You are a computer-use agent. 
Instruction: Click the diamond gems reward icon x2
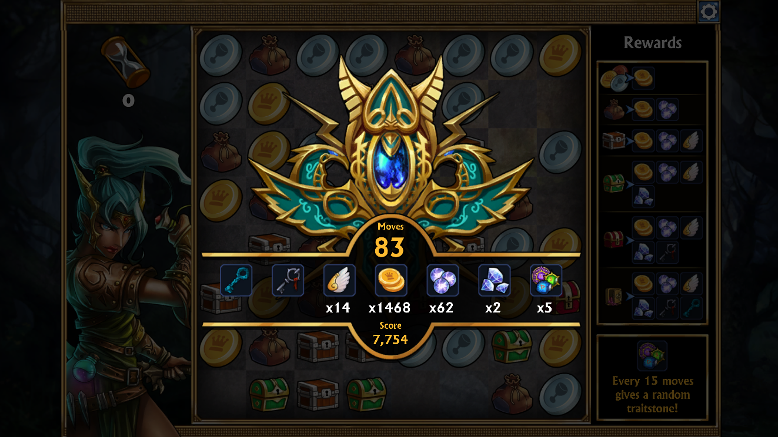coord(494,280)
